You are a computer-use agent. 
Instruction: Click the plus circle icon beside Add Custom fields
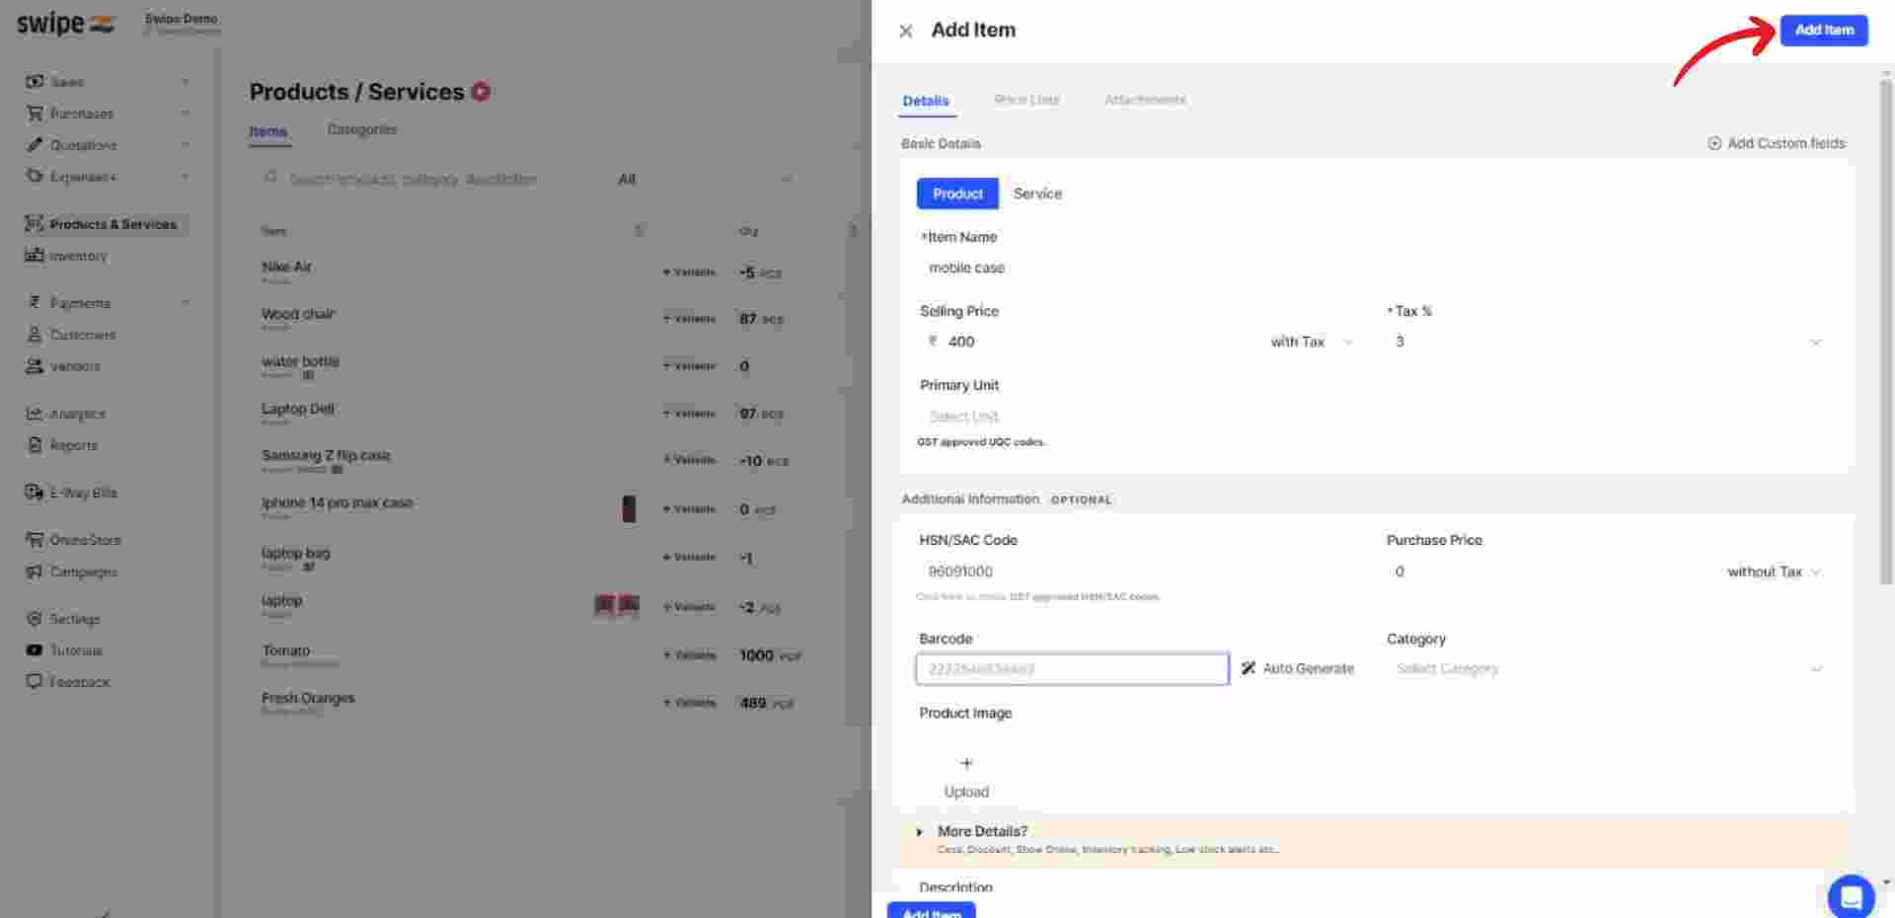(1714, 143)
